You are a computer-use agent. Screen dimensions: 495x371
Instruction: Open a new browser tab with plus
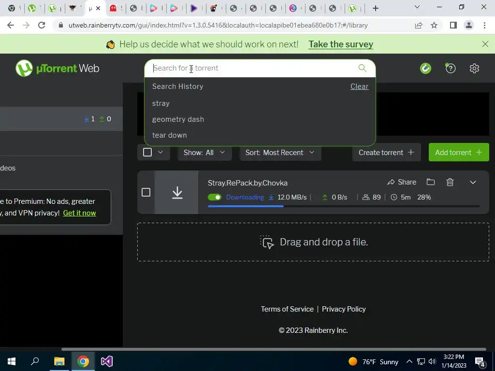click(375, 8)
